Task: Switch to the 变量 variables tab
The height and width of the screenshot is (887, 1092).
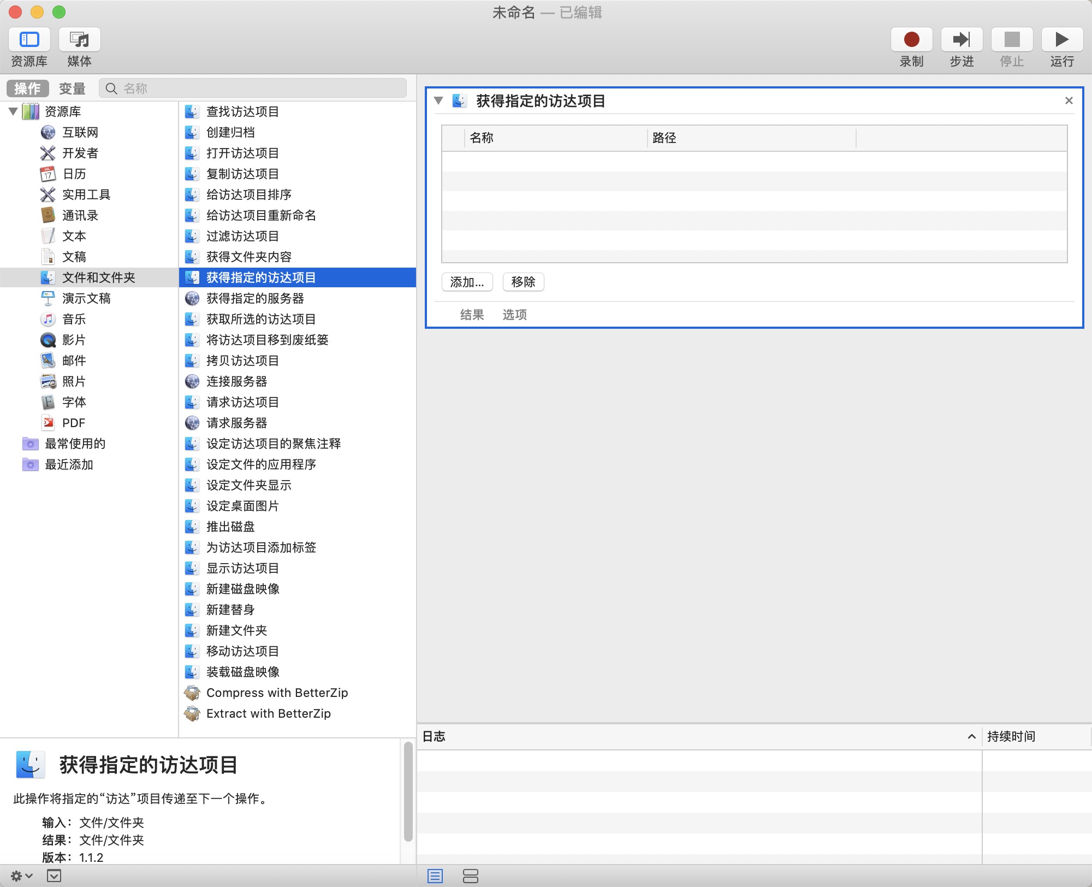Action: point(72,88)
